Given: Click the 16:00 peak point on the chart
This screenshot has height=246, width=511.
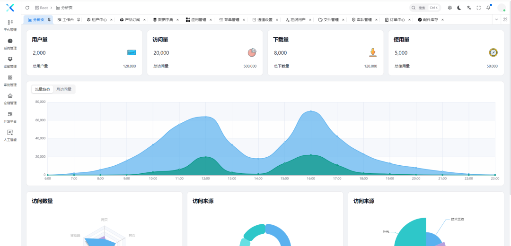Looking at the screenshot, I should pos(311,111).
